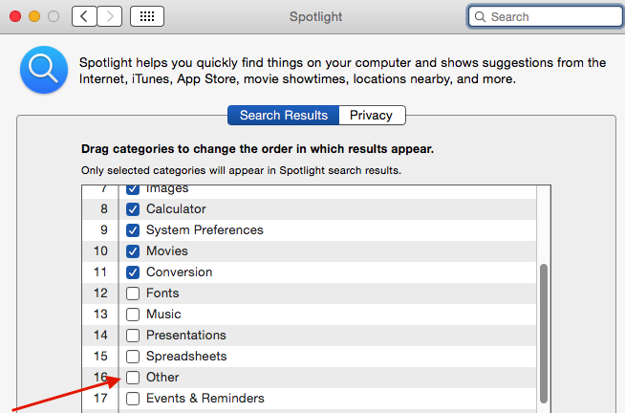Focus the Search input field
The image size is (625, 413).
[546, 17]
